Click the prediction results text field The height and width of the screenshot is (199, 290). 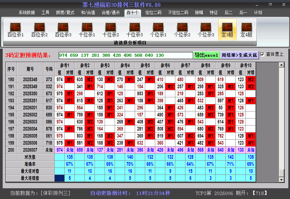point(125,55)
